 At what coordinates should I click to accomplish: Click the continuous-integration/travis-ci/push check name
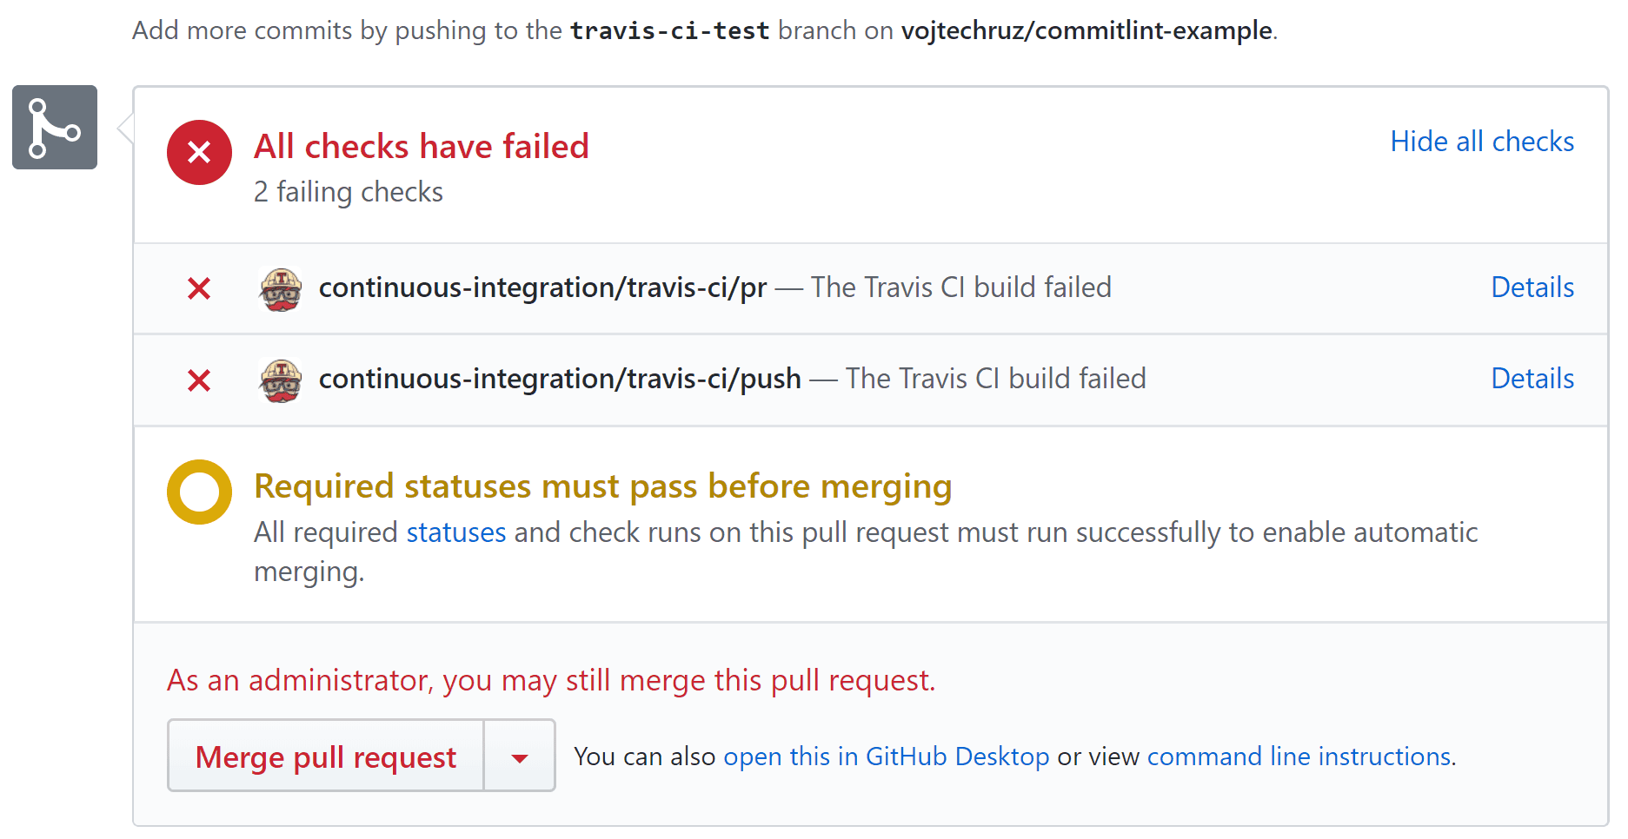pos(560,379)
